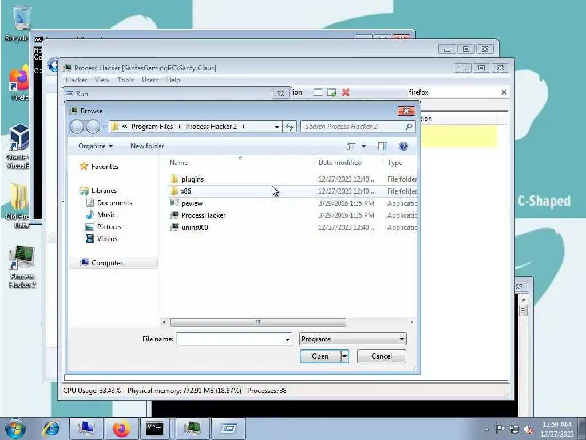Click the change view icon
Screen dimensions: 586x440
[x=351, y=146]
